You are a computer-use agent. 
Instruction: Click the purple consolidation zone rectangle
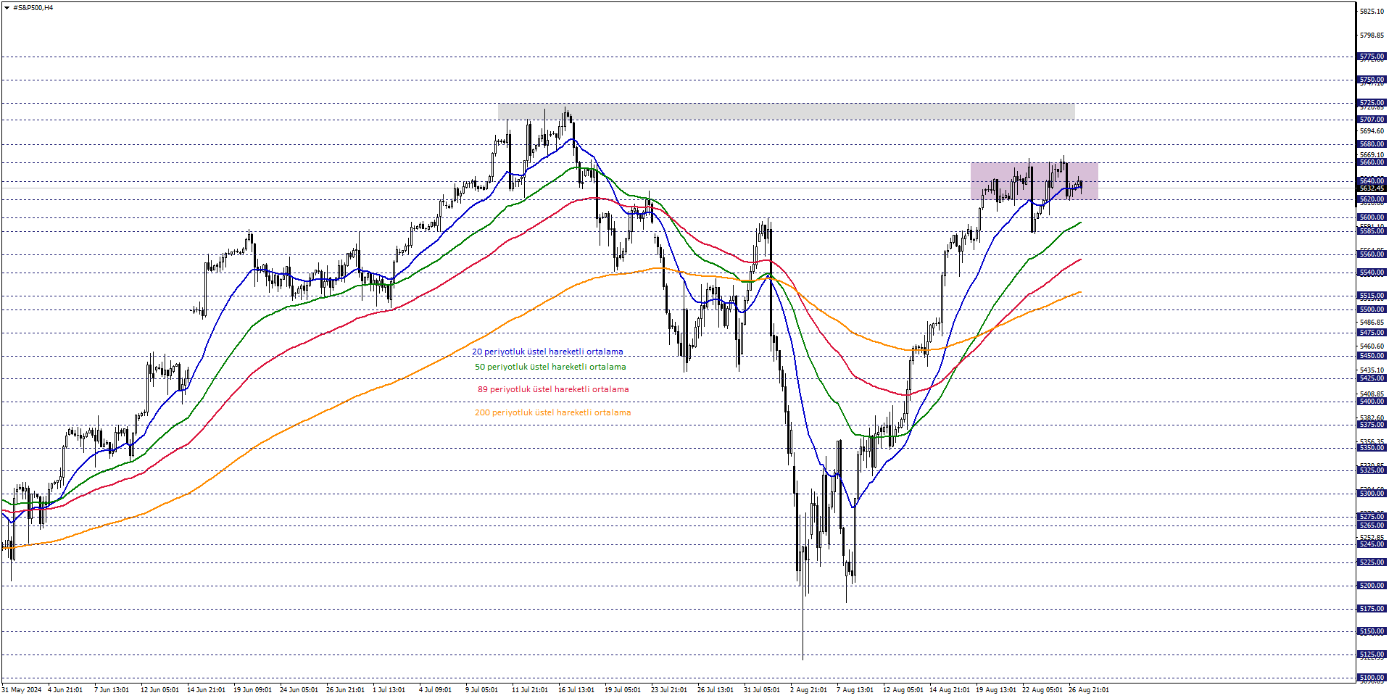coord(1035,181)
